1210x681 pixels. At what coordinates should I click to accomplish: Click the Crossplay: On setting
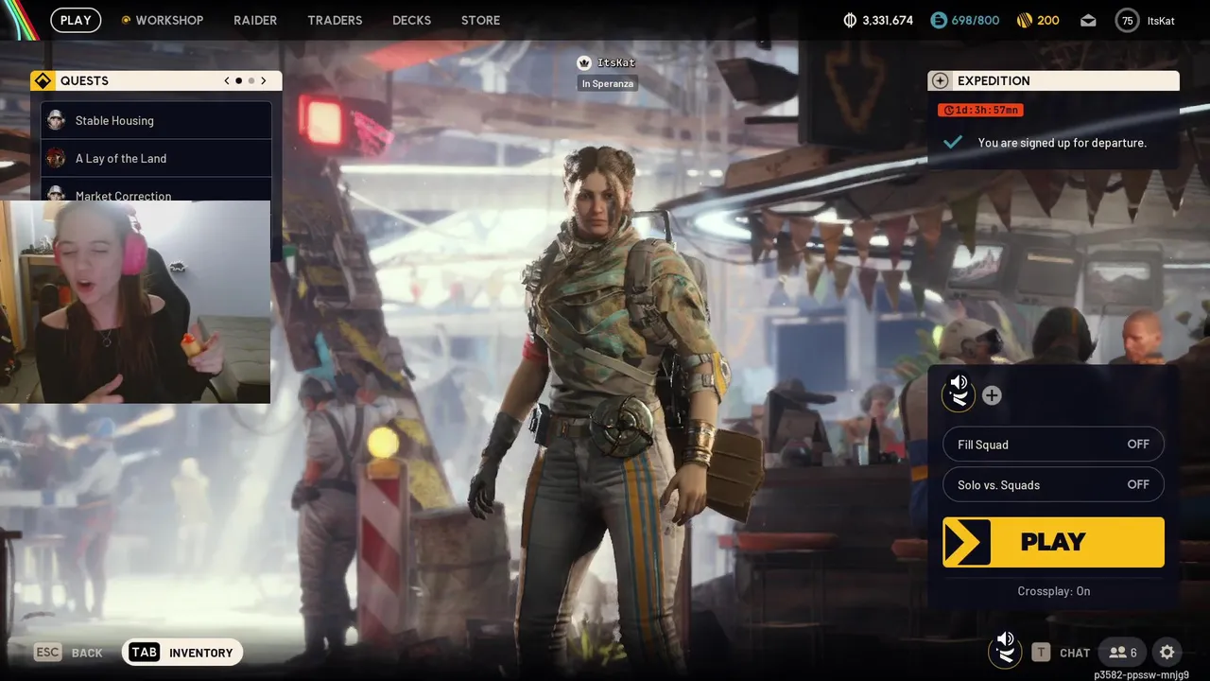(x=1053, y=591)
